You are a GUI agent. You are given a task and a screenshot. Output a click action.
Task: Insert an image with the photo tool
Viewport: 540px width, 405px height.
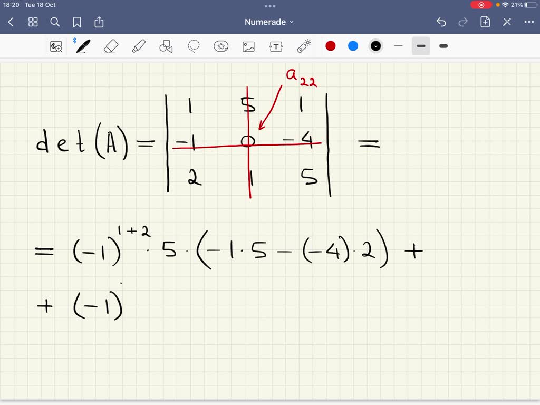click(x=248, y=46)
